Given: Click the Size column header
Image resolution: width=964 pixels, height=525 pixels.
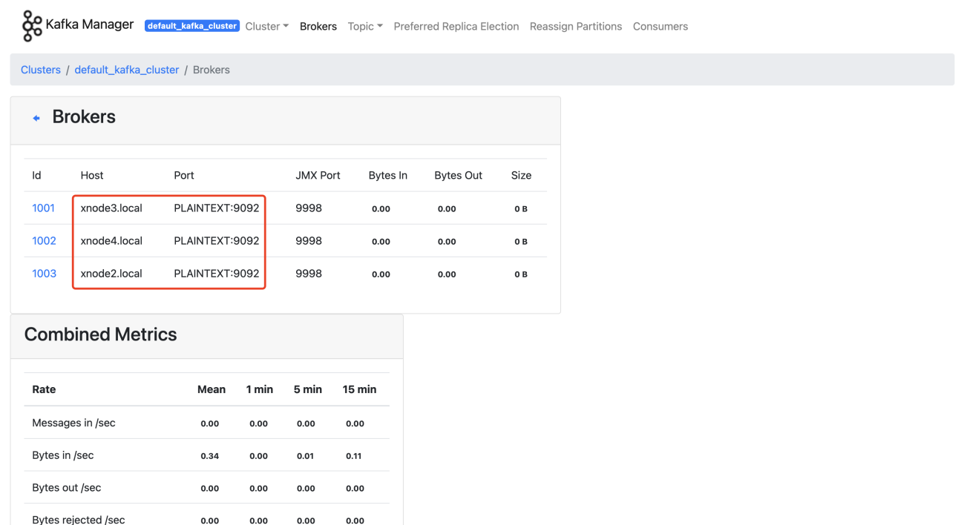Looking at the screenshot, I should [522, 176].
